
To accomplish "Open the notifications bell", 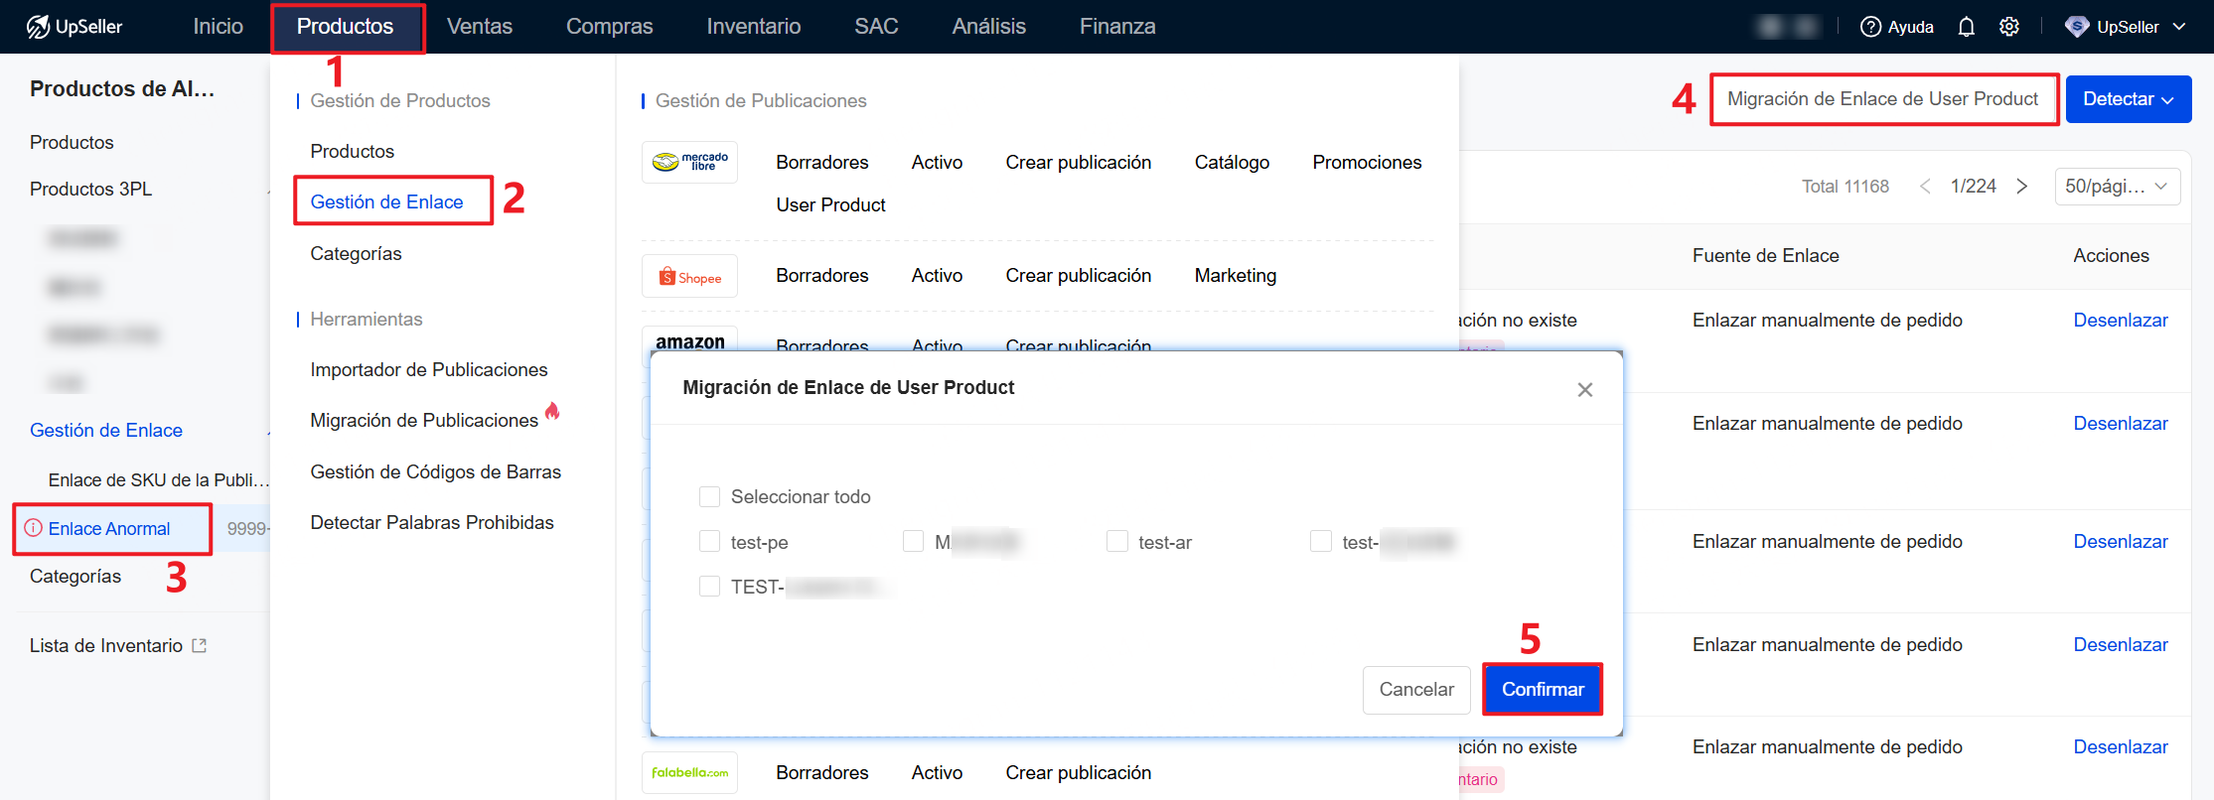I will coord(1966,27).
